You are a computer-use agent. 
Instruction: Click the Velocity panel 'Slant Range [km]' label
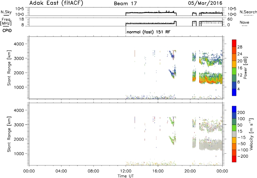tap(9, 134)
